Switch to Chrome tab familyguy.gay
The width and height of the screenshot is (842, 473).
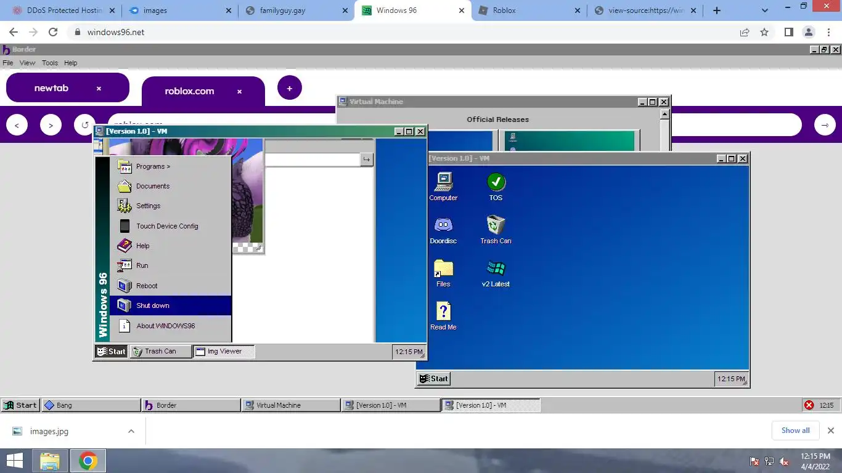(295, 10)
